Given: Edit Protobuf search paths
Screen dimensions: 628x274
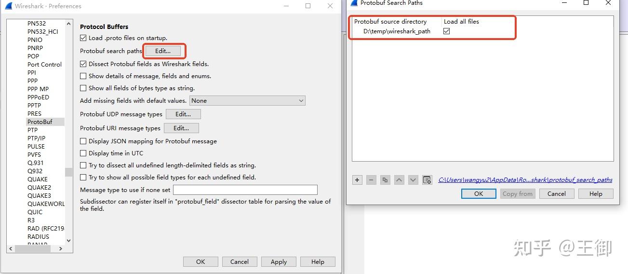Looking at the screenshot, I should click(x=163, y=51).
